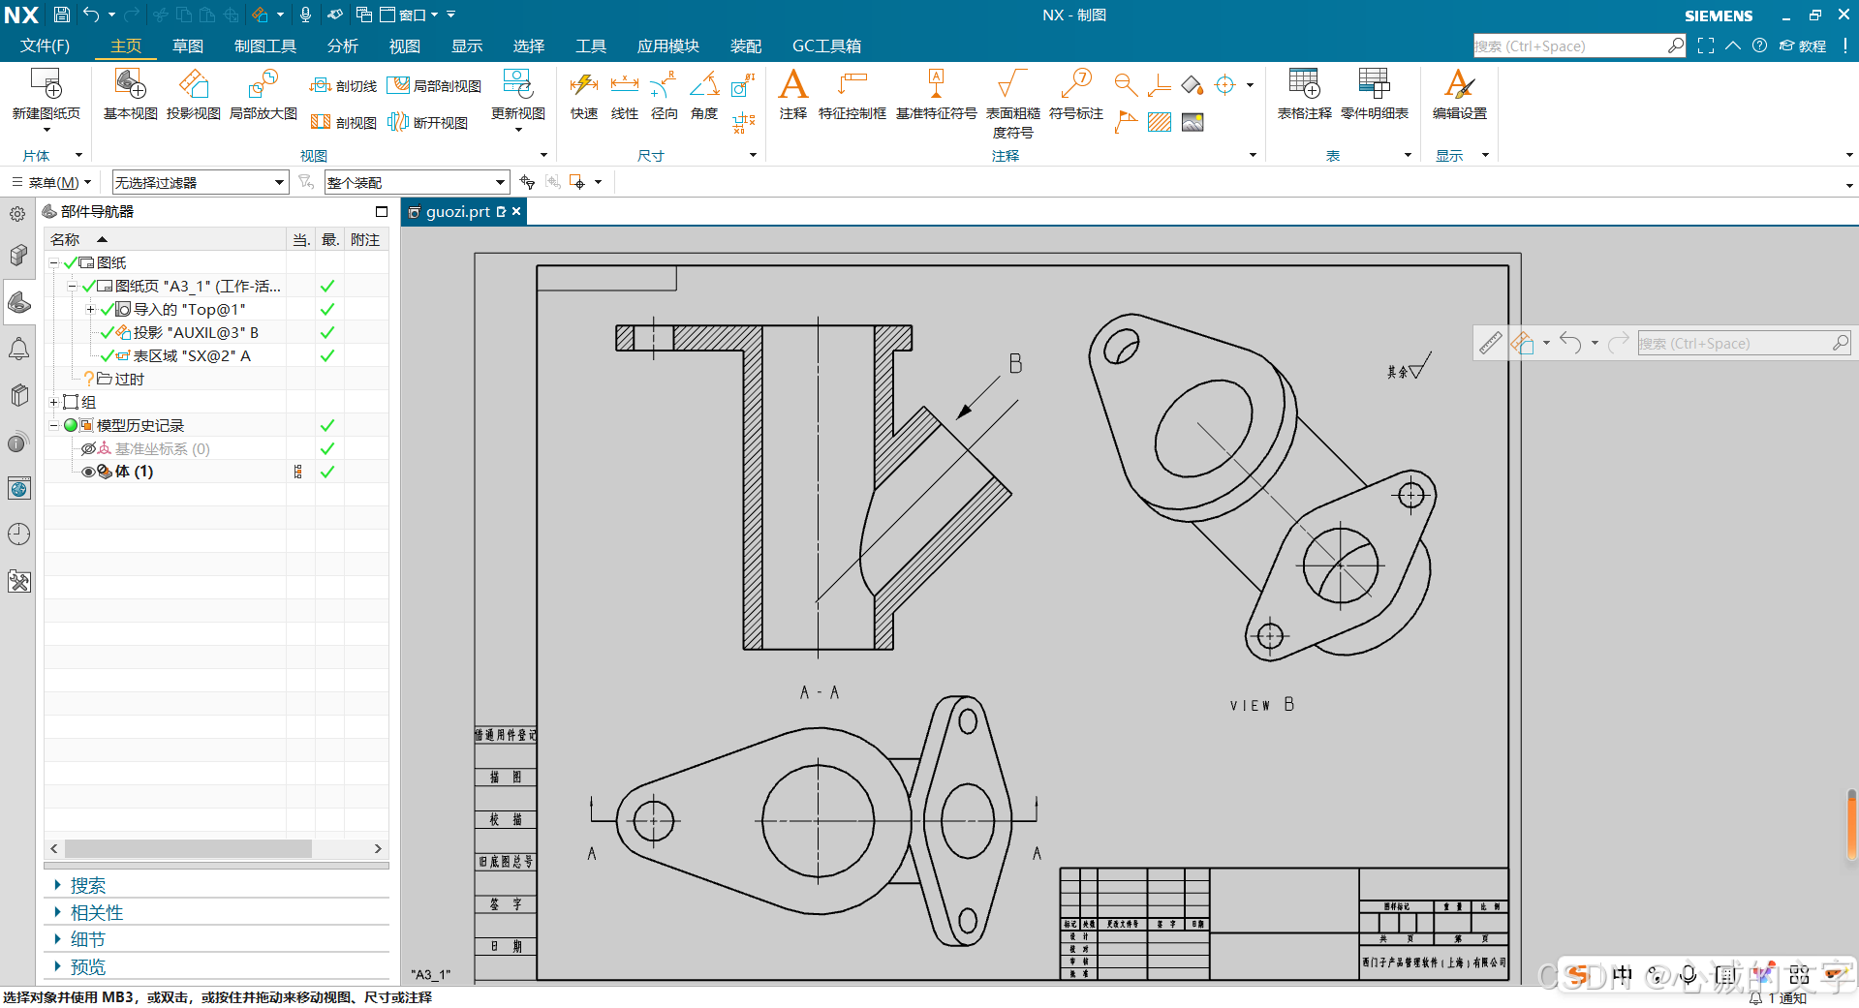Viewport: 1859px width, 1008px height.
Task: Click the 局部剖视图 break-out section tool
Action: pyautogui.click(x=434, y=86)
